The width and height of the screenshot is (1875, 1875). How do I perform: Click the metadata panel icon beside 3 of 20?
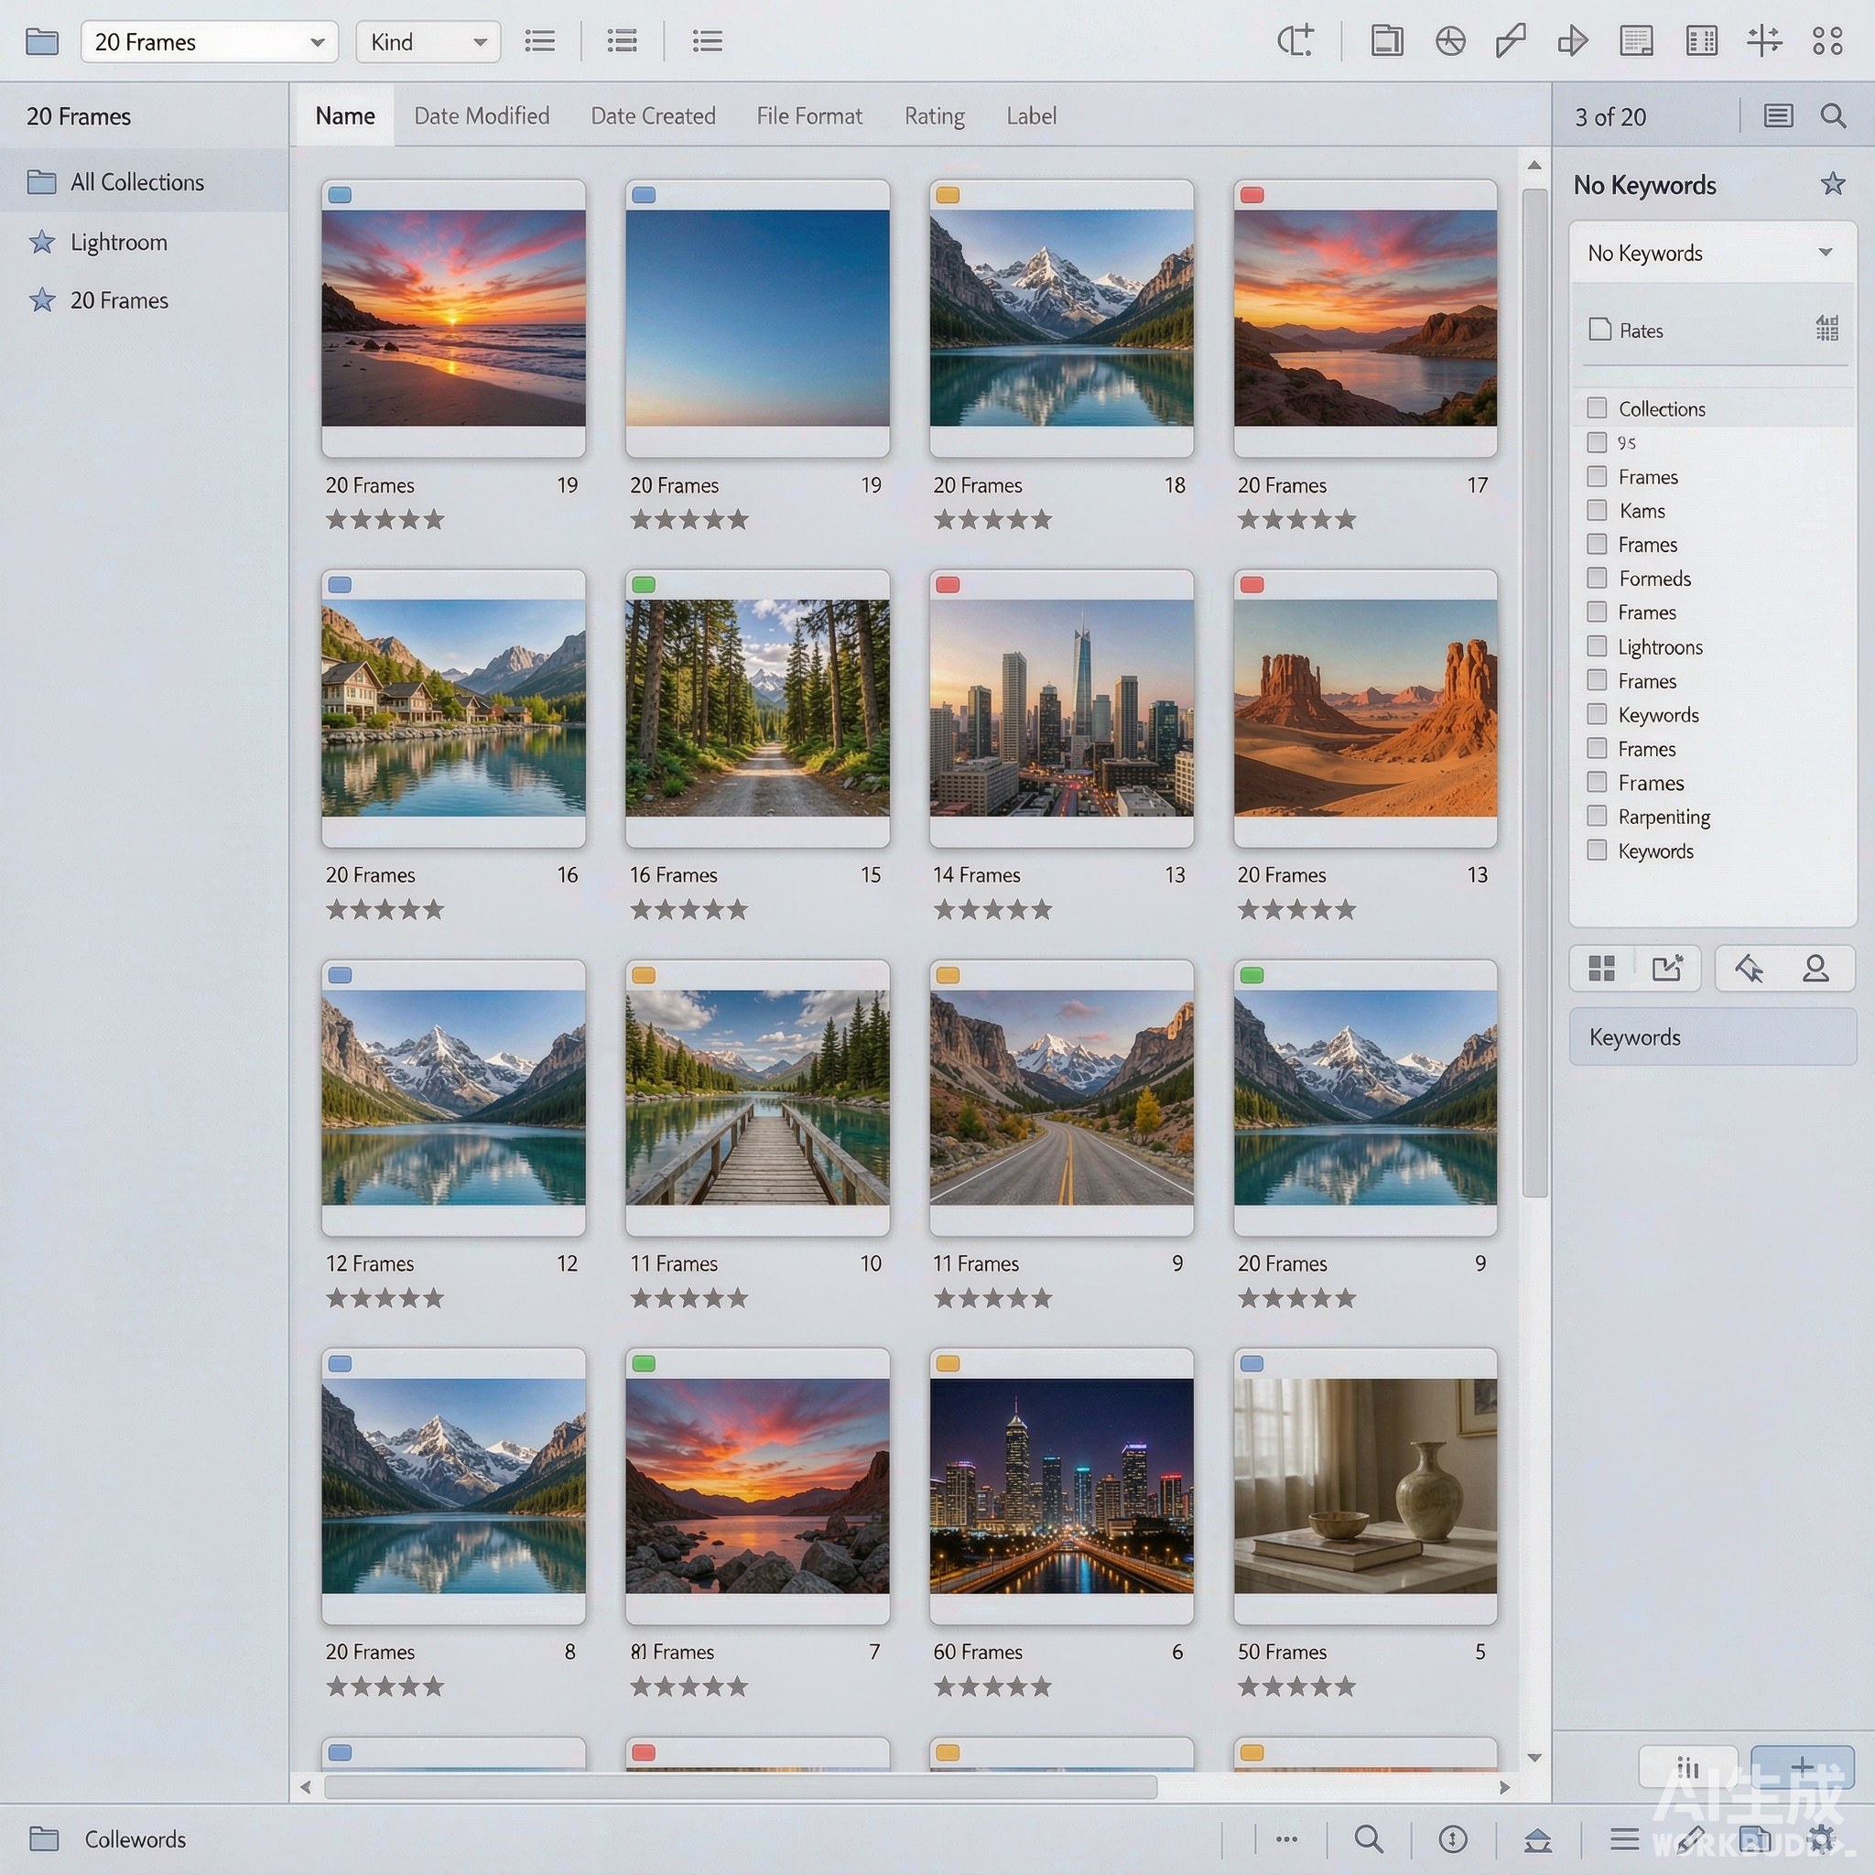coord(1778,116)
